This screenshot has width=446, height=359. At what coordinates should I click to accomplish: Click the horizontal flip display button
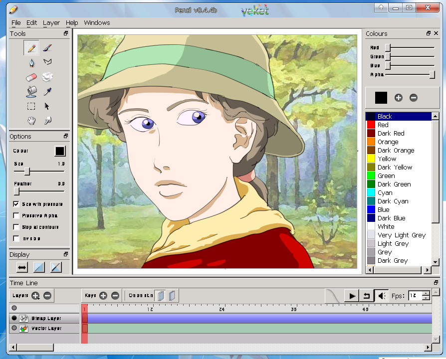[x=22, y=267]
